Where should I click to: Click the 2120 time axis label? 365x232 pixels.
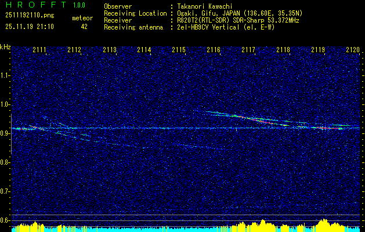353,49
